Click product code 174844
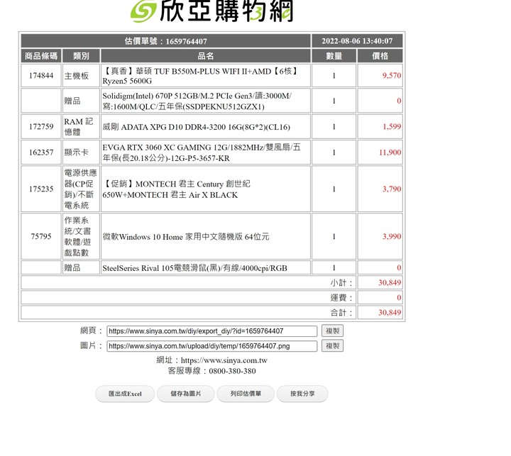Viewport: 511px width, 456px height. coord(41,76)
